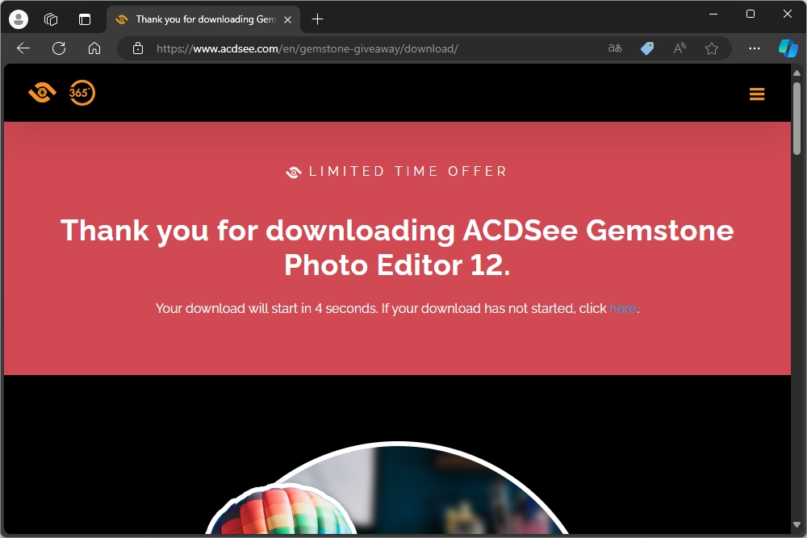Close the browser window

(788, 14)
